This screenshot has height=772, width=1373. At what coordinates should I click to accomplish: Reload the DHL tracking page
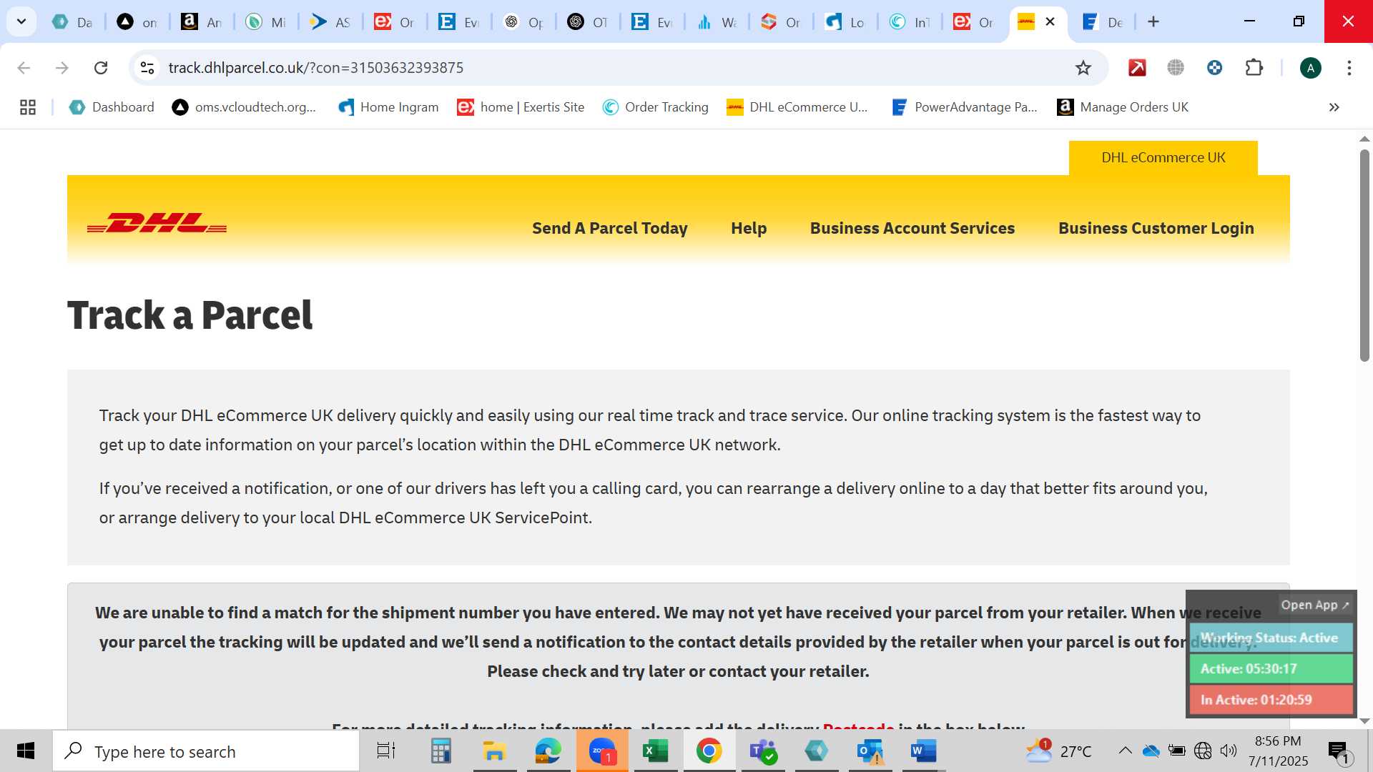101,67
